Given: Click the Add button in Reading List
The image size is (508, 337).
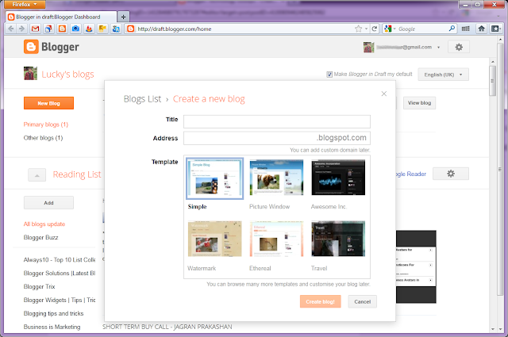Looking at the screenshot, I should pyautogui.click(x=48, y=203).
